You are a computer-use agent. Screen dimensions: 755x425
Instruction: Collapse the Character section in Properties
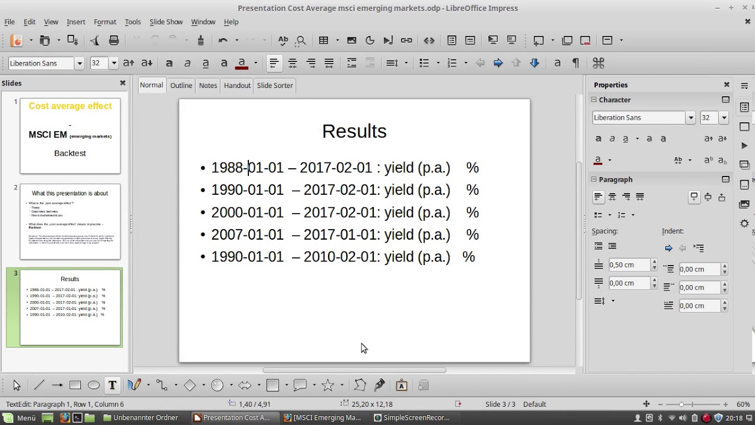click(x=595, y=100)
